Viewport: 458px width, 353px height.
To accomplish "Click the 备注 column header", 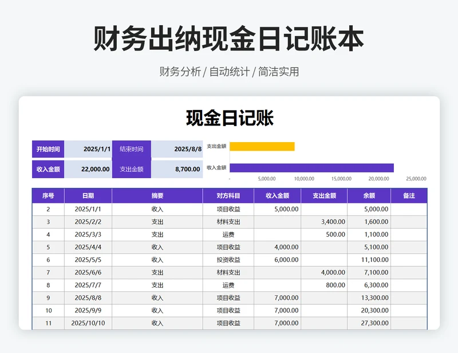I will [409, 195].
